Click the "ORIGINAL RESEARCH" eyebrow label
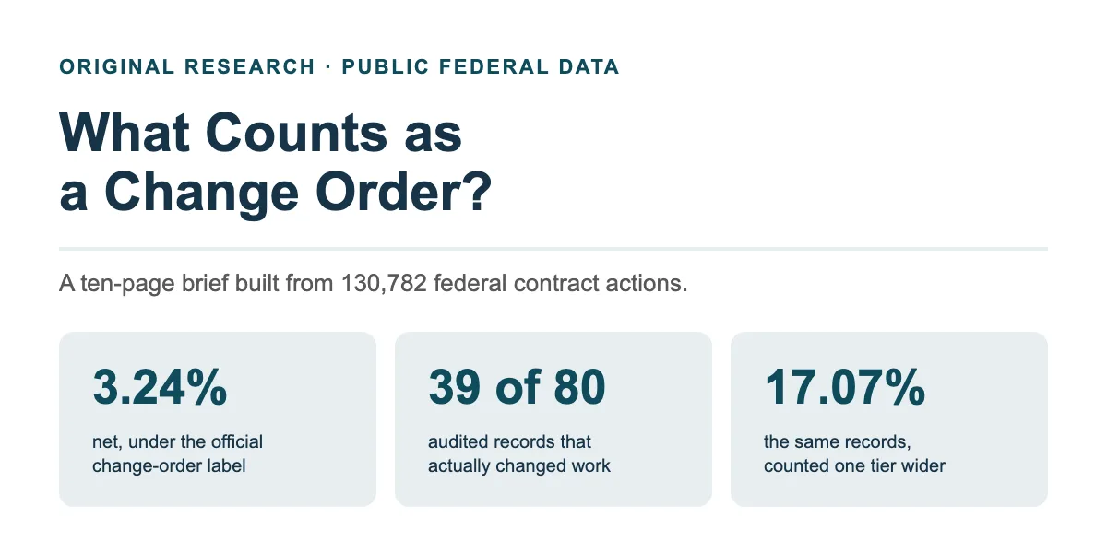1107x553 pixels. (187, 67)
